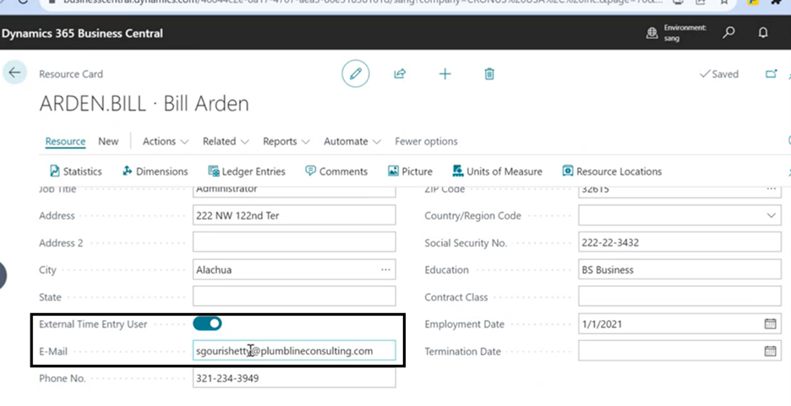Viewport: 791px width, 406px height.
Task: Click the plus new record icon
Action: (445, 74)
